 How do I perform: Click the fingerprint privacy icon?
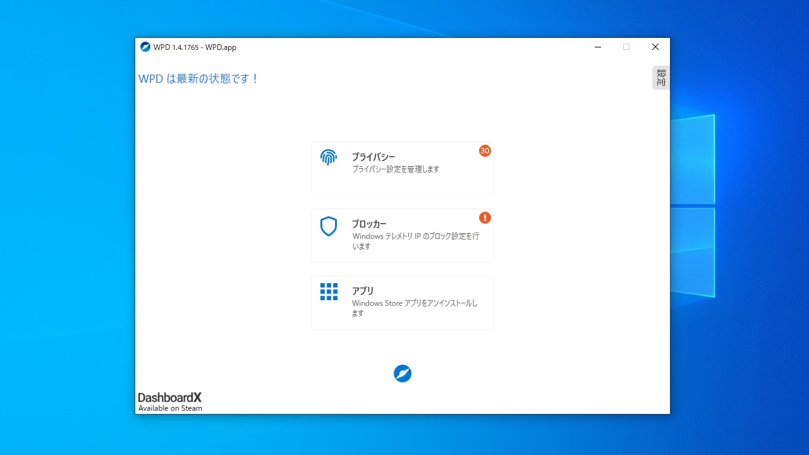tap(329, 157)
